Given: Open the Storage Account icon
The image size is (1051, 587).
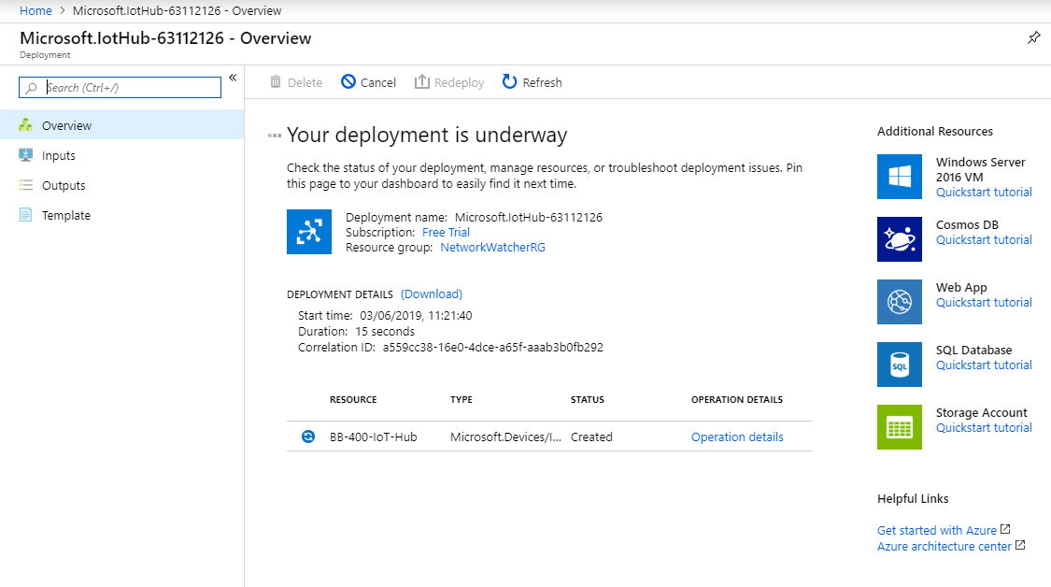Looking at the screenshot, I should (899, 426).
